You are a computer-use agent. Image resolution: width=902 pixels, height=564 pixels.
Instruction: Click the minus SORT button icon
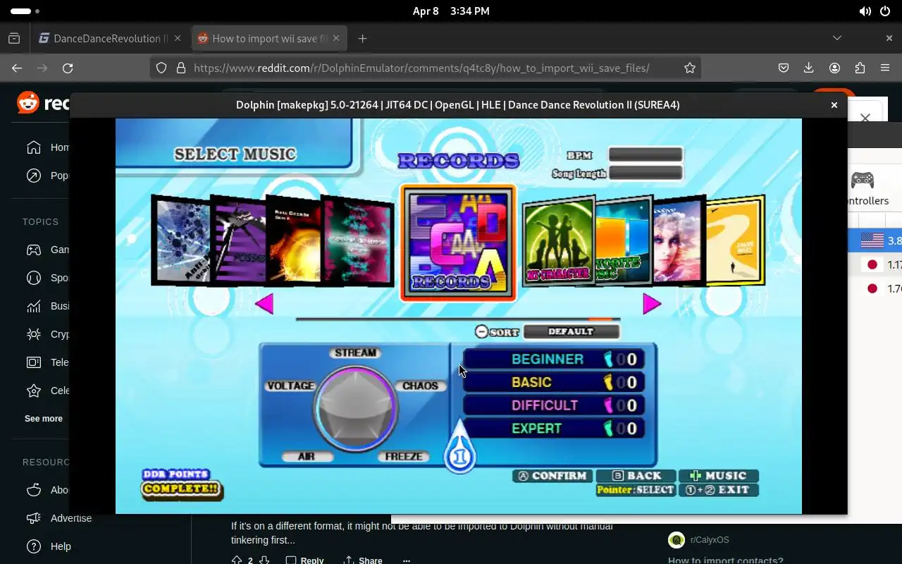point(481,331)
